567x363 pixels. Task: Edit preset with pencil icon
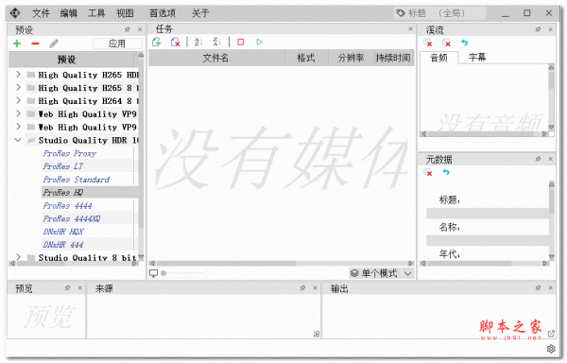click(54, 43)
